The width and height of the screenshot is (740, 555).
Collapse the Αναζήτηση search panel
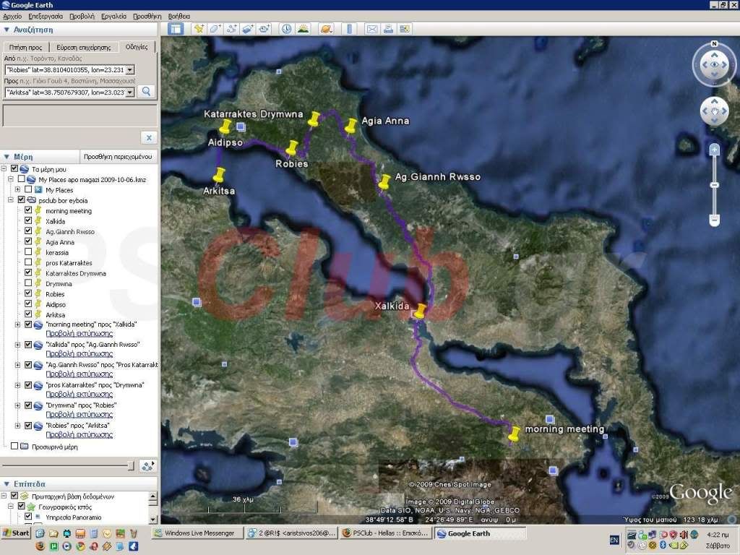[7, 30]
